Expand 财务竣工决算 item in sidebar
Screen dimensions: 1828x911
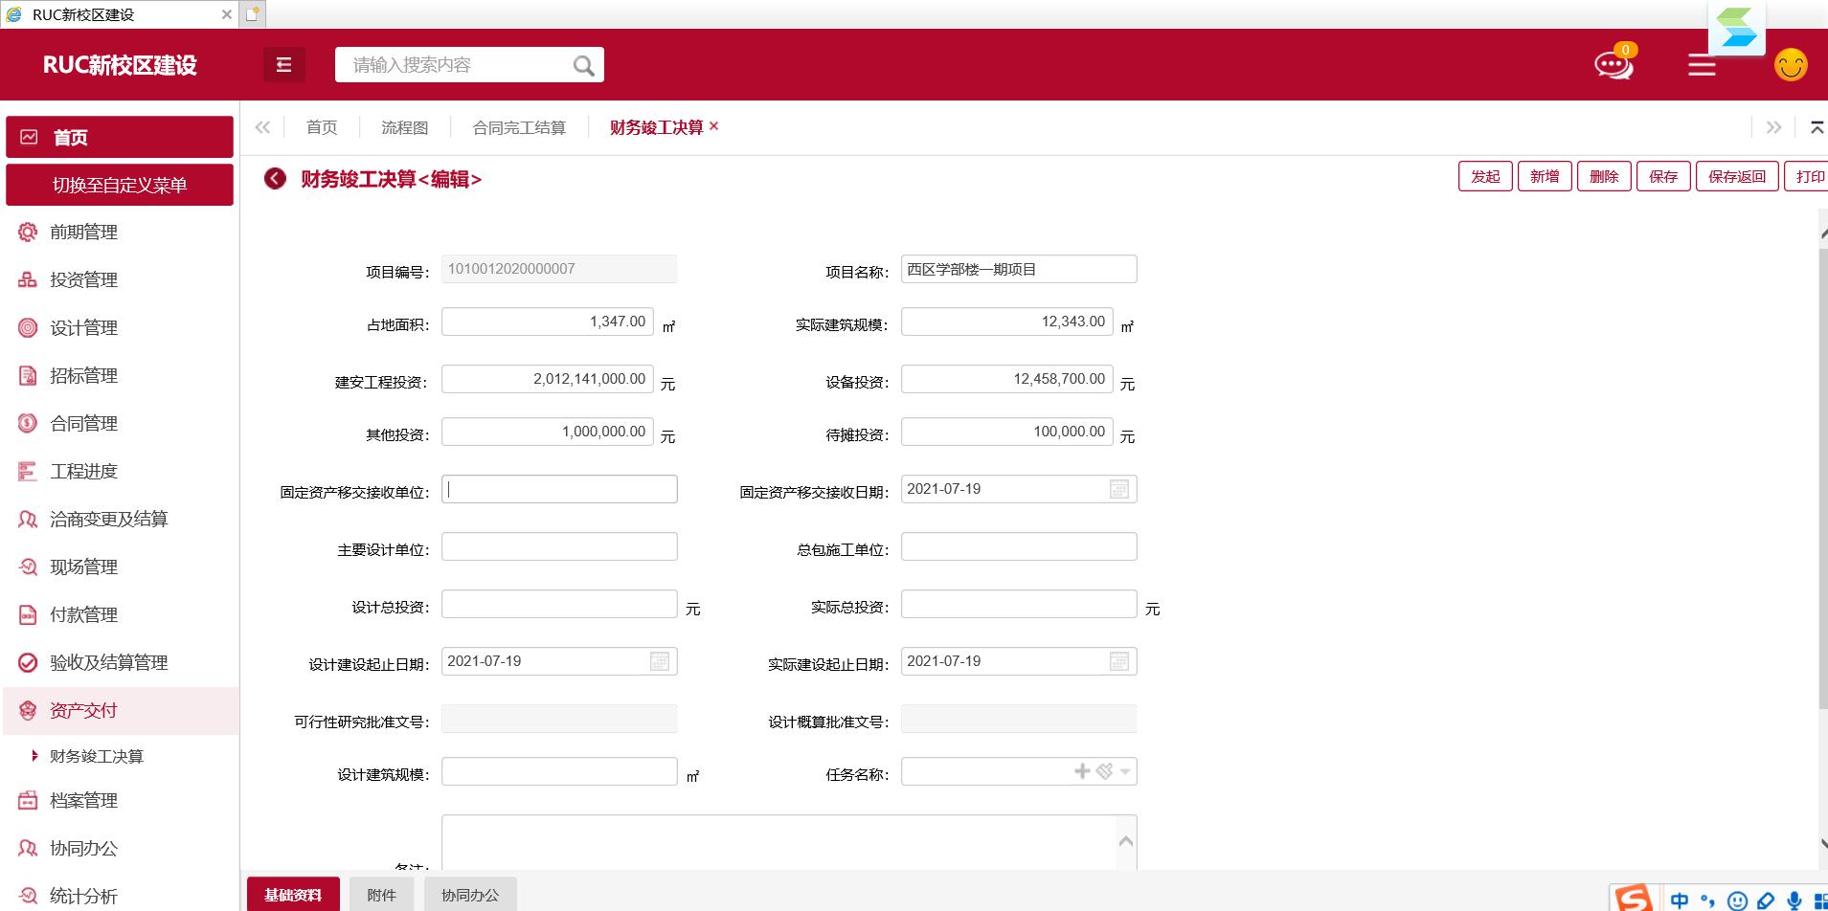click(x=96, y=756)
